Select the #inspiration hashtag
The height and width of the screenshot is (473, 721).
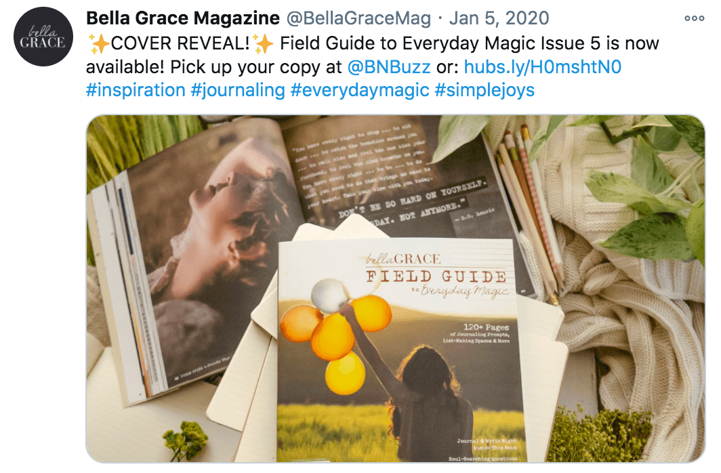pos(136,90)
